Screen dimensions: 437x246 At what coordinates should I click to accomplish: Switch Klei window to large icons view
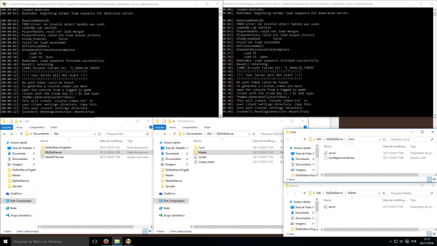pos(149,231)
